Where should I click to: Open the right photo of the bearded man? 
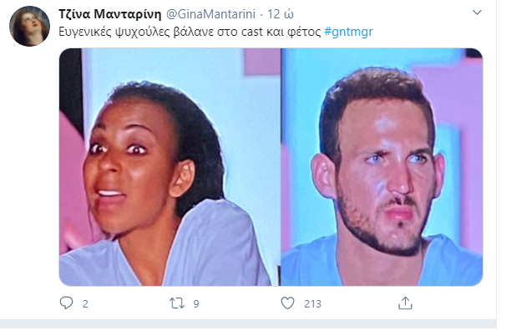[x=382, y=167]
